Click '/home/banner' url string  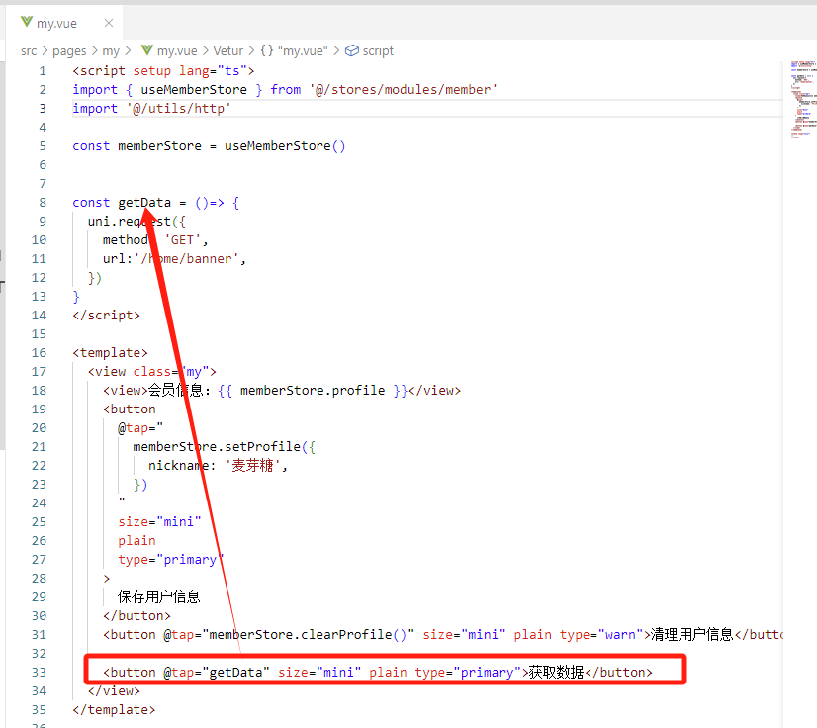pyautogui.click(x=187, y=259)
